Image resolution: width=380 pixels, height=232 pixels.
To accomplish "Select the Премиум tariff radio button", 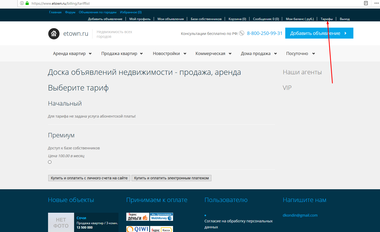I will point(50,162).
